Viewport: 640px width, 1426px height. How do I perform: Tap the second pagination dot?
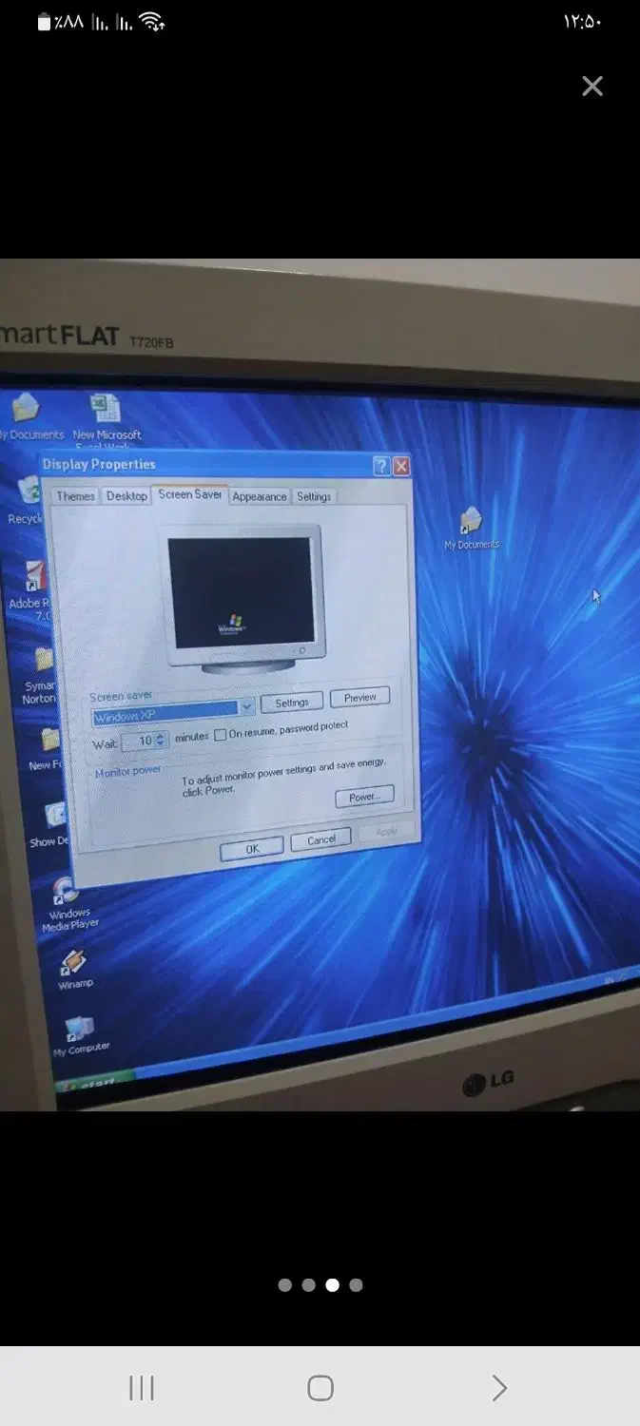308,1285
